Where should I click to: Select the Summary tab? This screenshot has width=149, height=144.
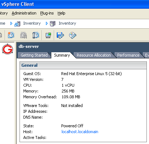tap(62, 55)
